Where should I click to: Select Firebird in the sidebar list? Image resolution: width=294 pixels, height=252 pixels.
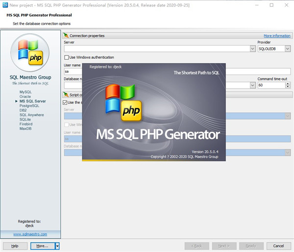26,125
